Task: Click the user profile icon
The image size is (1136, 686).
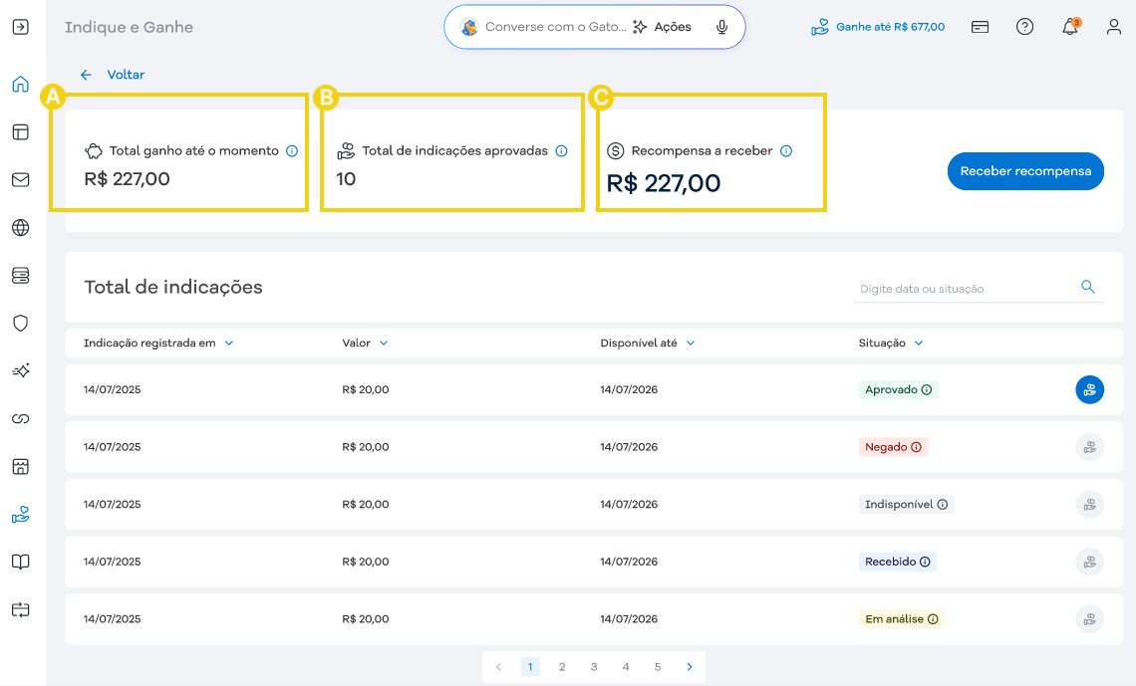Action: [1114, 27]
